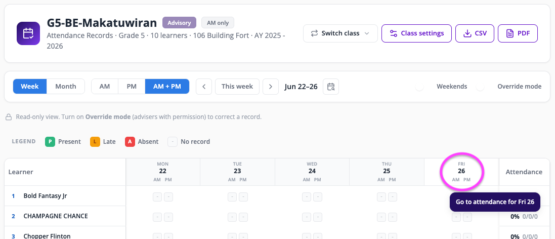Select the Week view tab
This screenshot has height=239, width=555.
pos(30,87)
